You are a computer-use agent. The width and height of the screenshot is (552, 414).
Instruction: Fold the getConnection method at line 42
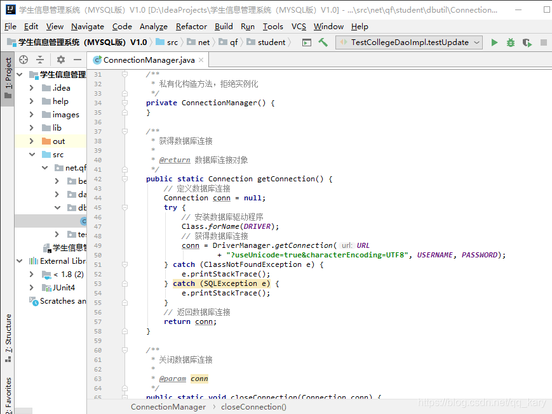click(x=125, y=179)
